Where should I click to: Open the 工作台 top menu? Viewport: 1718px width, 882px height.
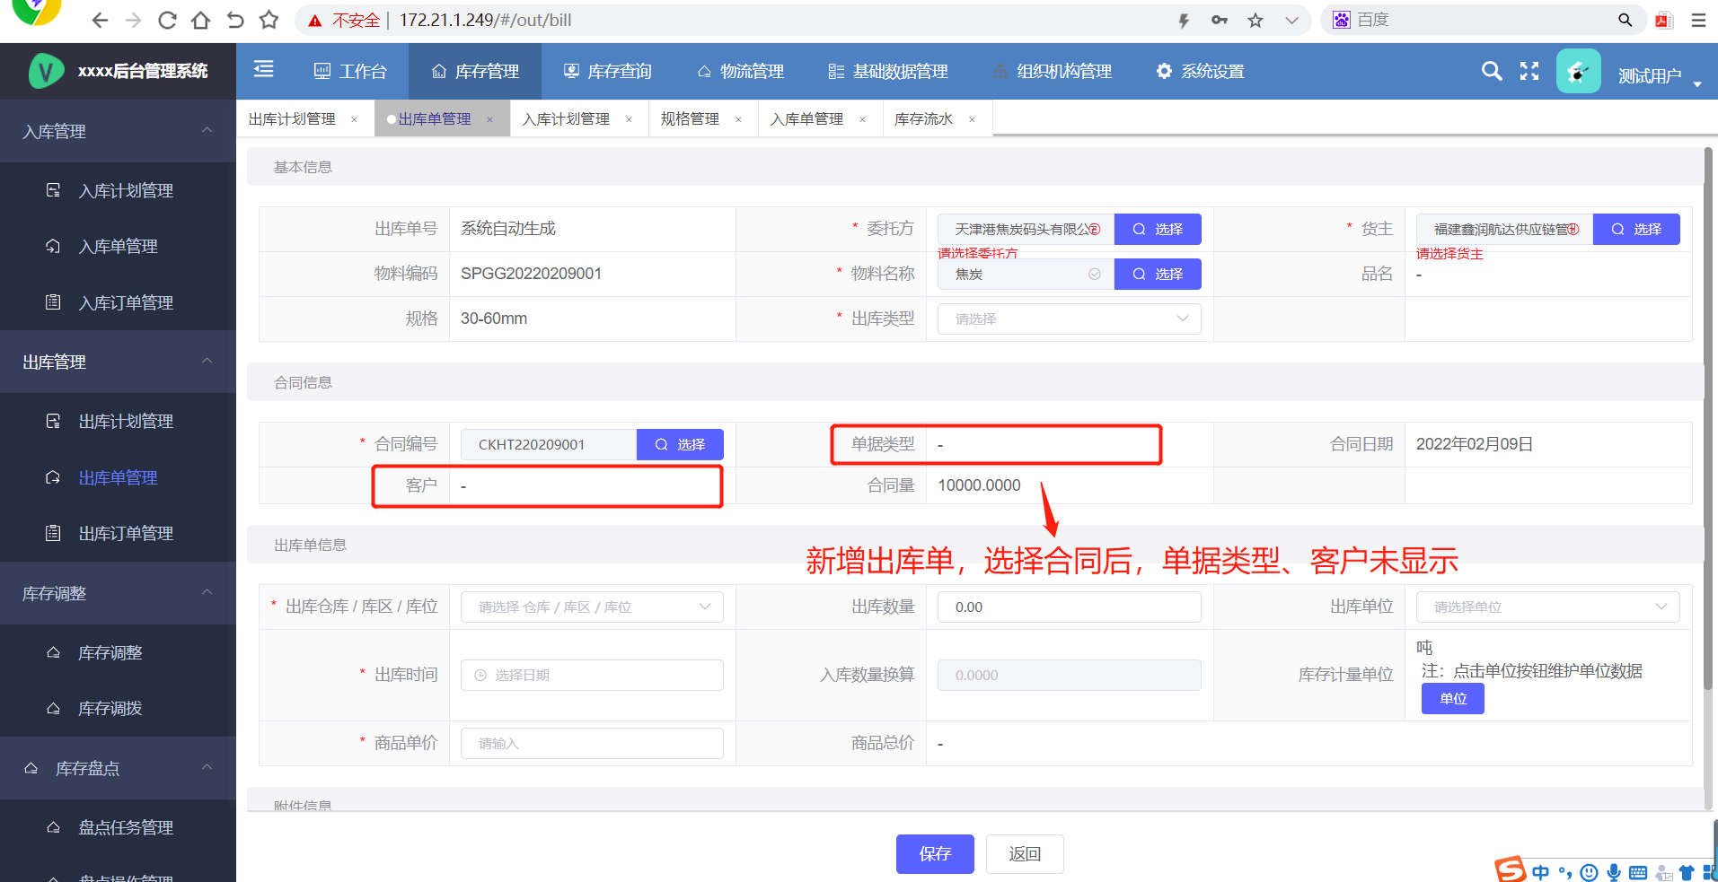click(350, 71)
